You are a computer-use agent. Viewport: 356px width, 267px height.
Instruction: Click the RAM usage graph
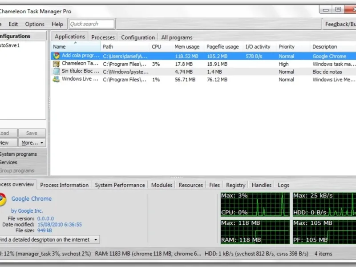[255, 232]
